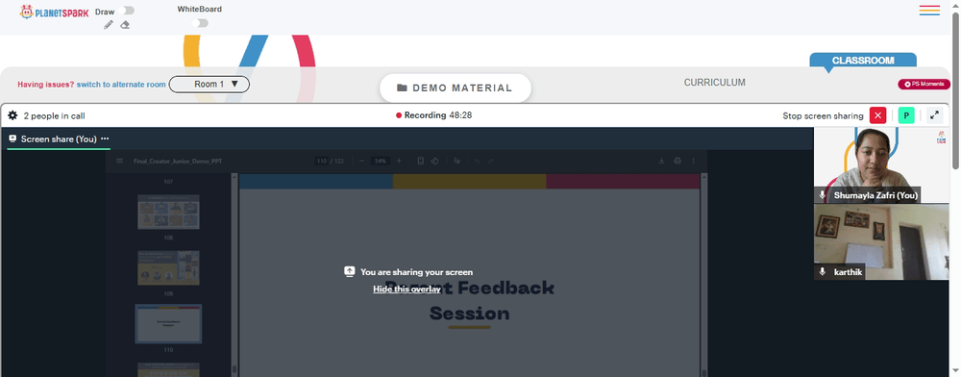Image resolution: width=961 pixels, height=377 pixels.
Task: Switch to the CLASSROOM tab
Action: [x=863, y=61]
